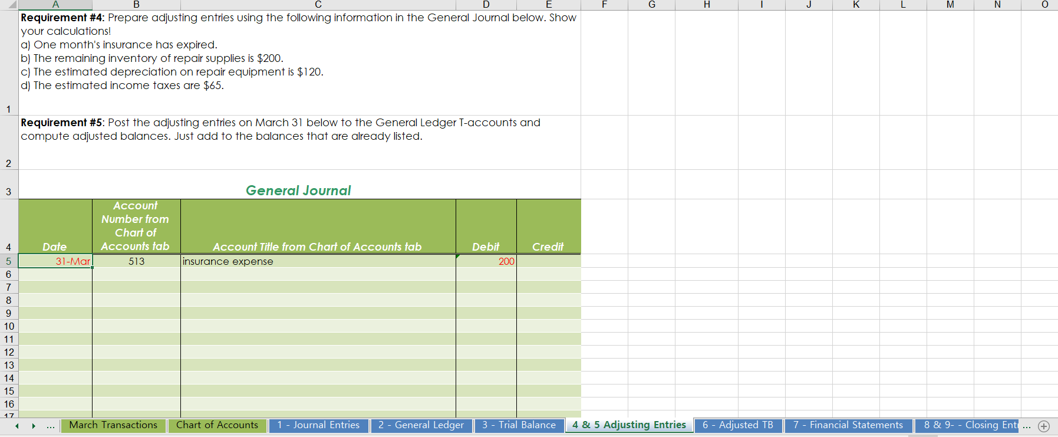Screen dimensions: 1058x437
Task: Click the row 6 header
Action: [x=9, y=274]
